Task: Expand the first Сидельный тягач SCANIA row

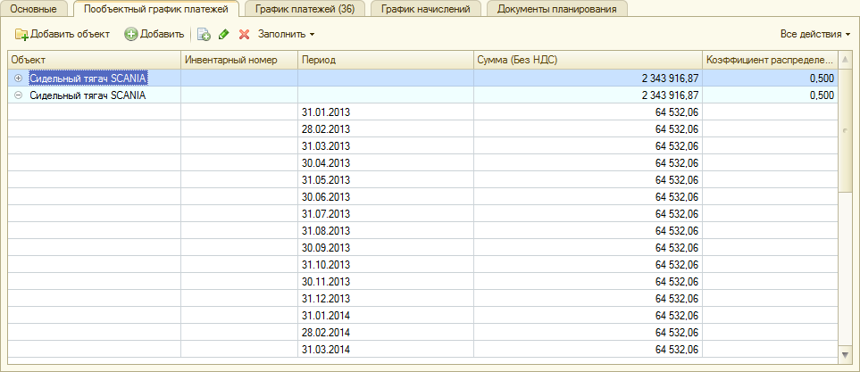Action: point(19,79)
